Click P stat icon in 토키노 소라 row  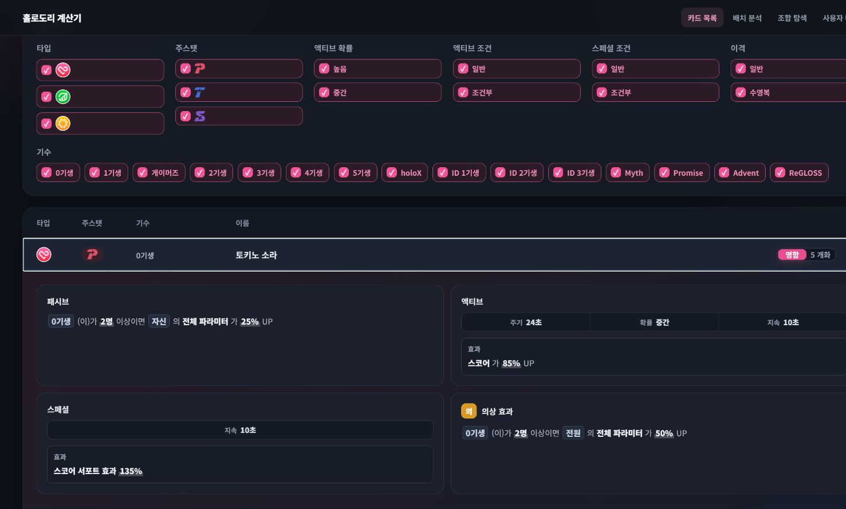[x=92, y=255]
